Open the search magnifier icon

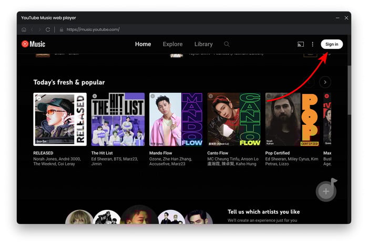[x=227, y=44]
